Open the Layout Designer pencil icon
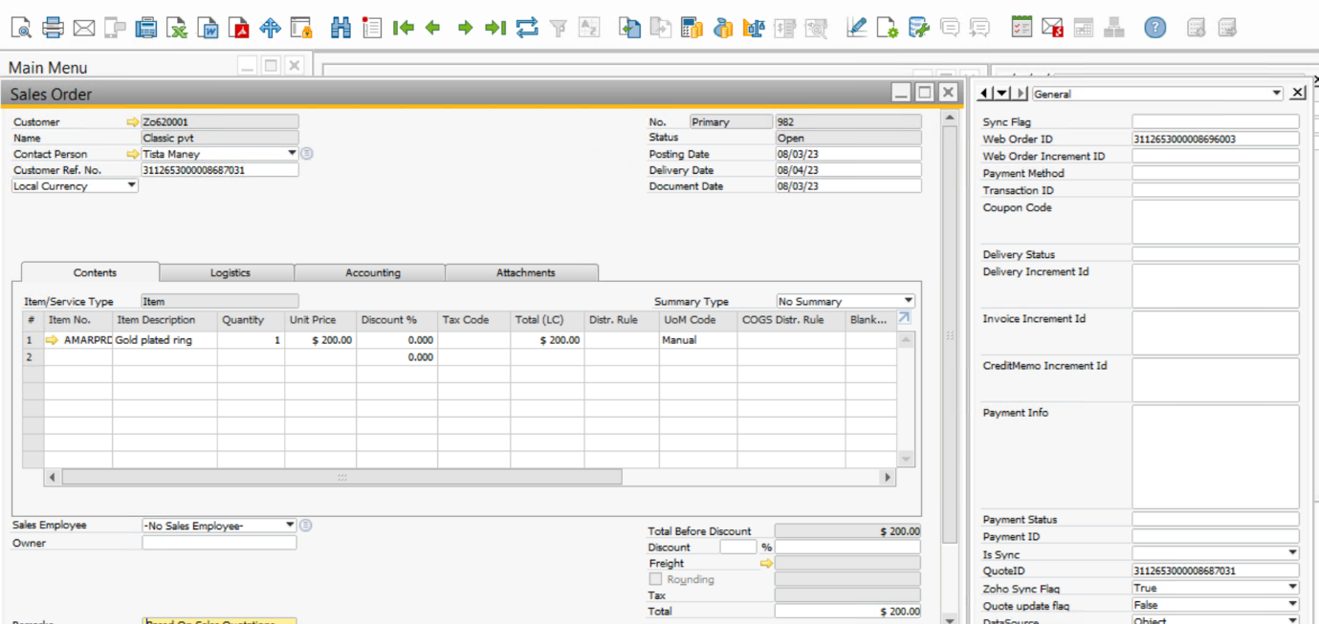Viewport: 1319px width, 624px height. (857, 28)
